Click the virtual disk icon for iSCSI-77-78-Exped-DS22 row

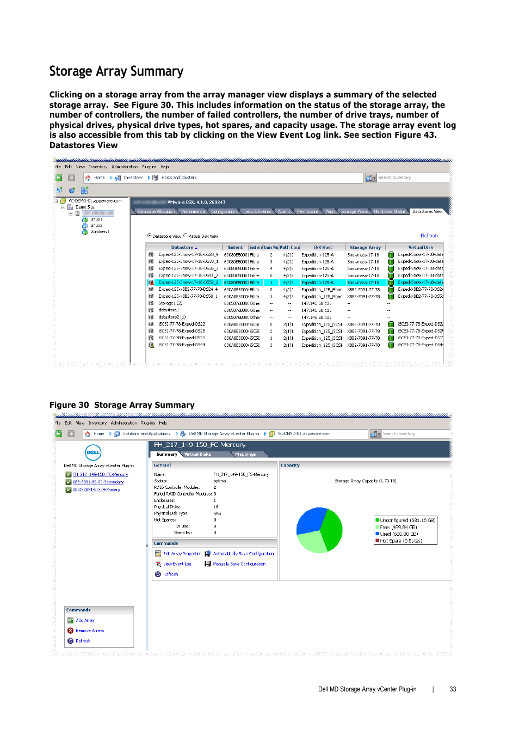391,324
